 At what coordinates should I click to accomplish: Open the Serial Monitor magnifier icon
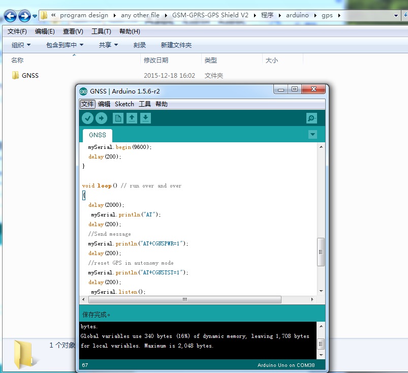click(x=311, y=118)
